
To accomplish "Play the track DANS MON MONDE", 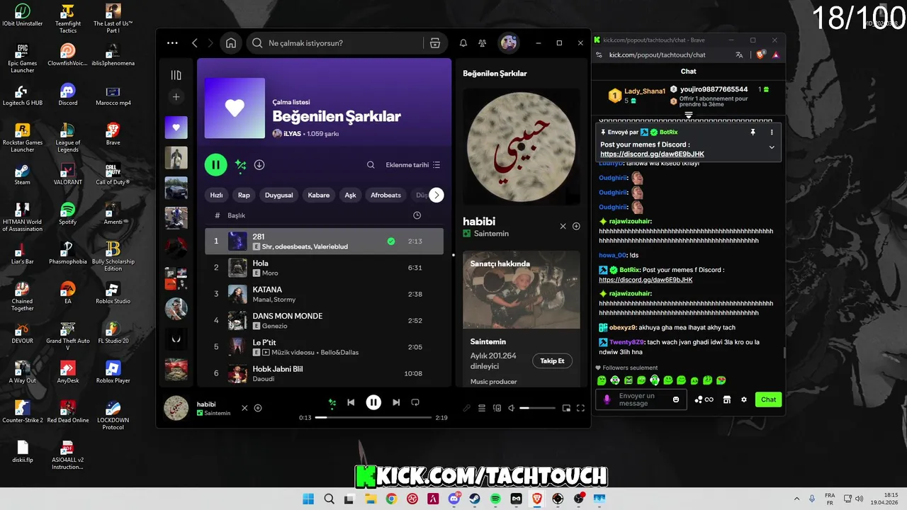I will pos(324,320).
